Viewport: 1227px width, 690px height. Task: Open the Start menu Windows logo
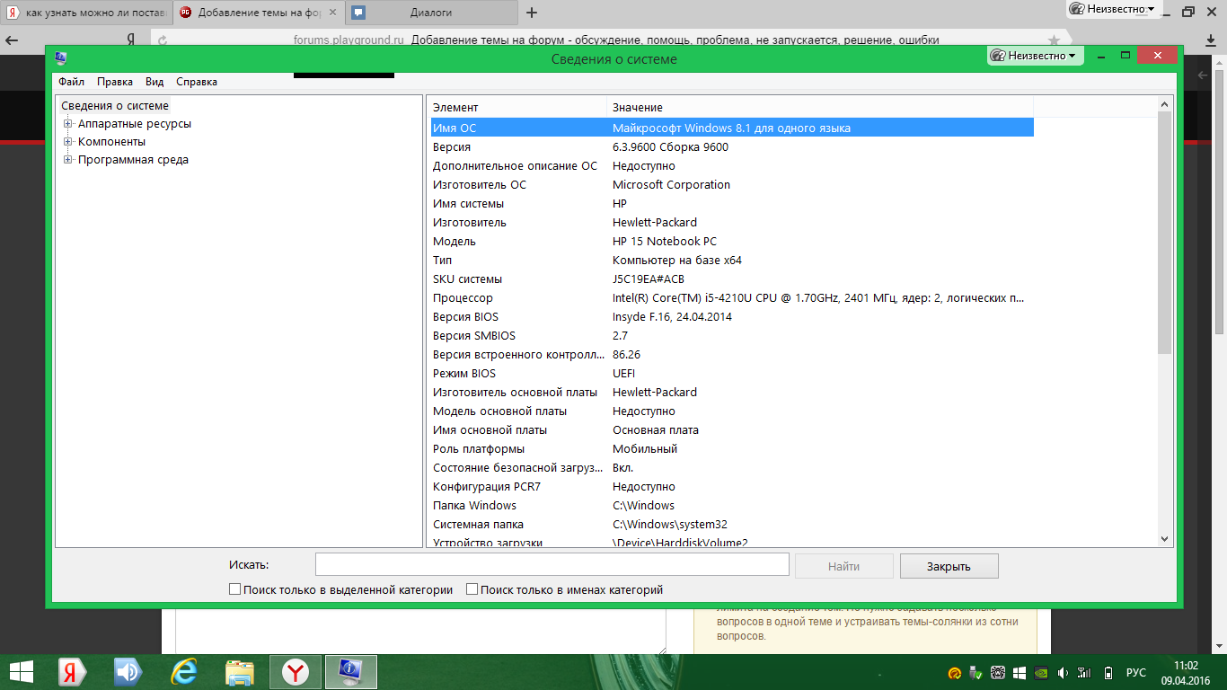point(22,672)
